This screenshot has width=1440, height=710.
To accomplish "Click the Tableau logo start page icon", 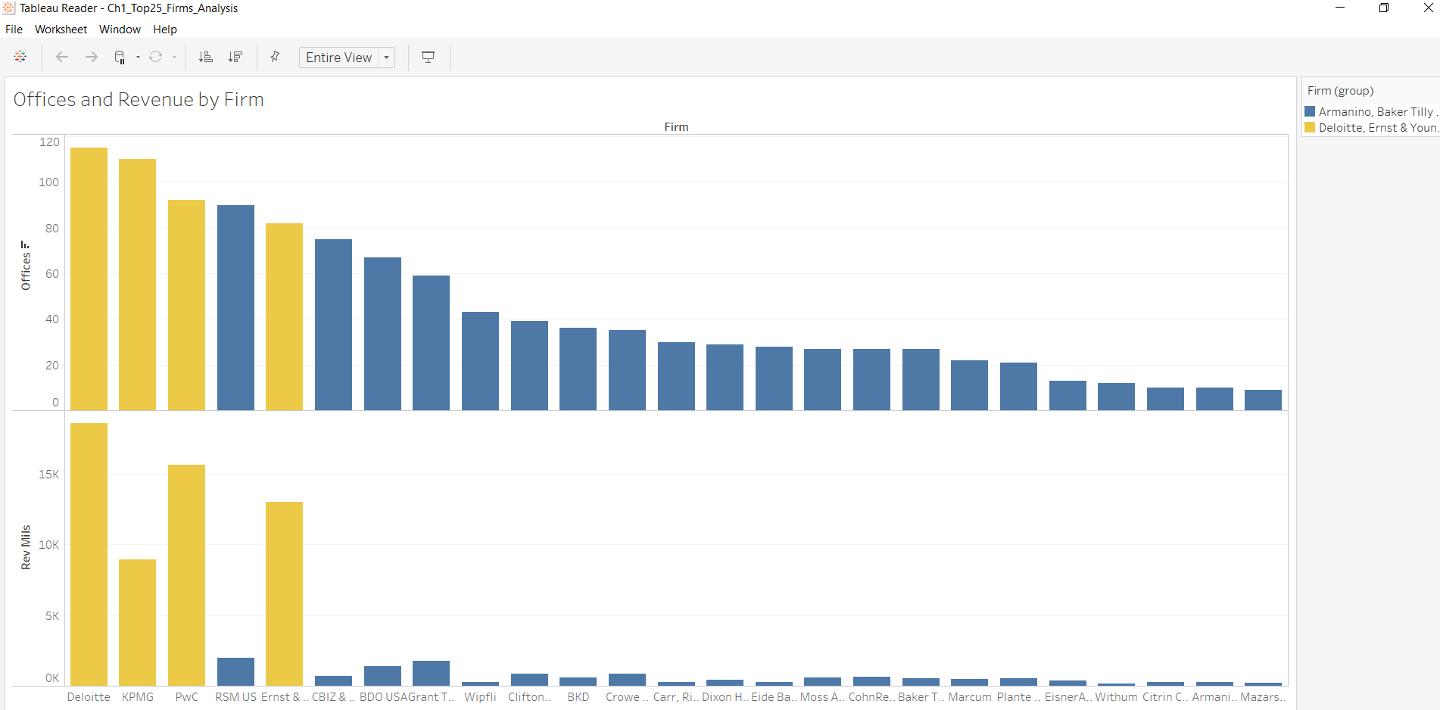I will (20, 57).
